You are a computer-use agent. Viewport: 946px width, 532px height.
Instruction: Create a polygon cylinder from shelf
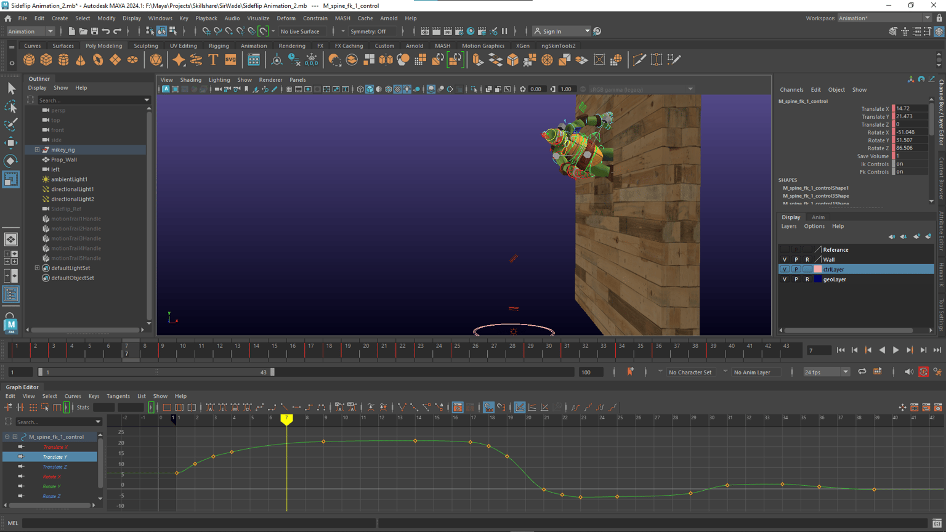click(63, 60)
